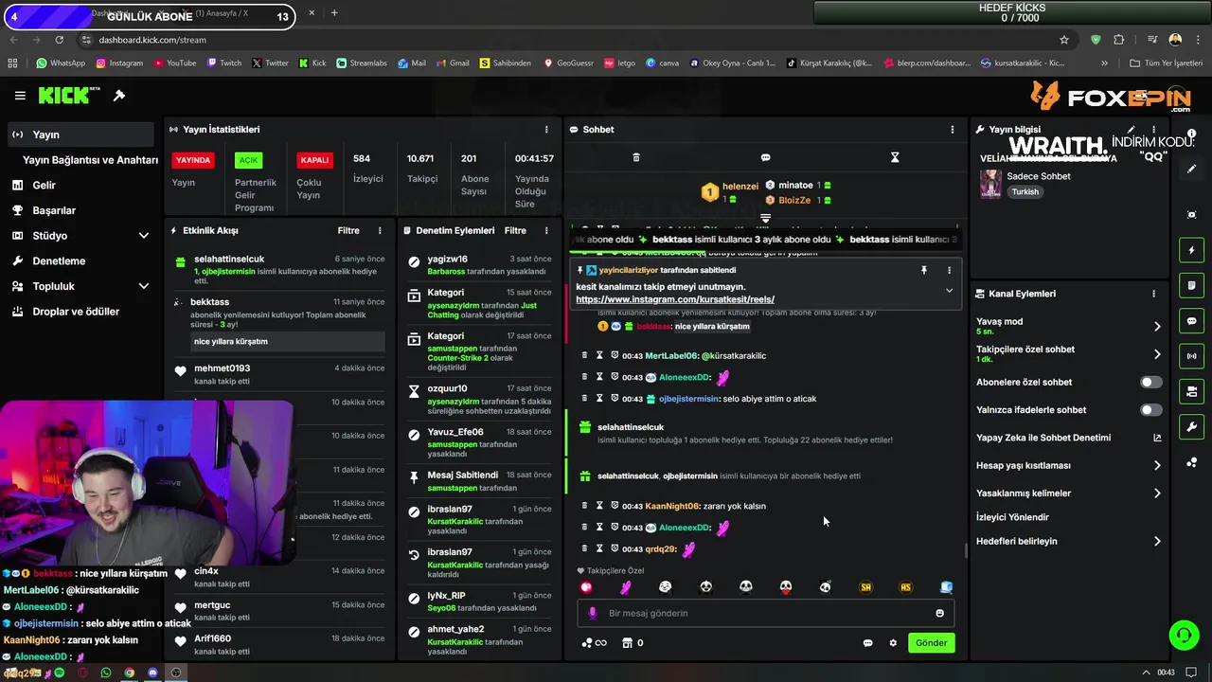Open the green headset support button
Image resolution: width=1212 pixels, height=682 pixels.
point(1184,635)
